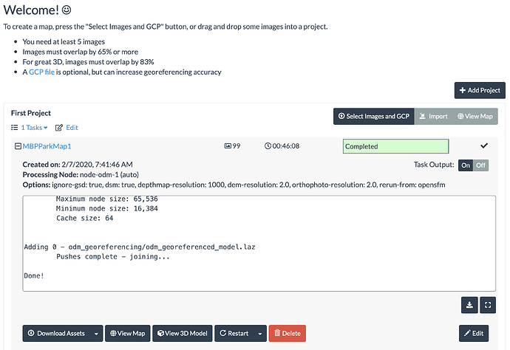Click the download console output icon
The image size is (510, 350).
pyautogui.click(x=469, y=303)
